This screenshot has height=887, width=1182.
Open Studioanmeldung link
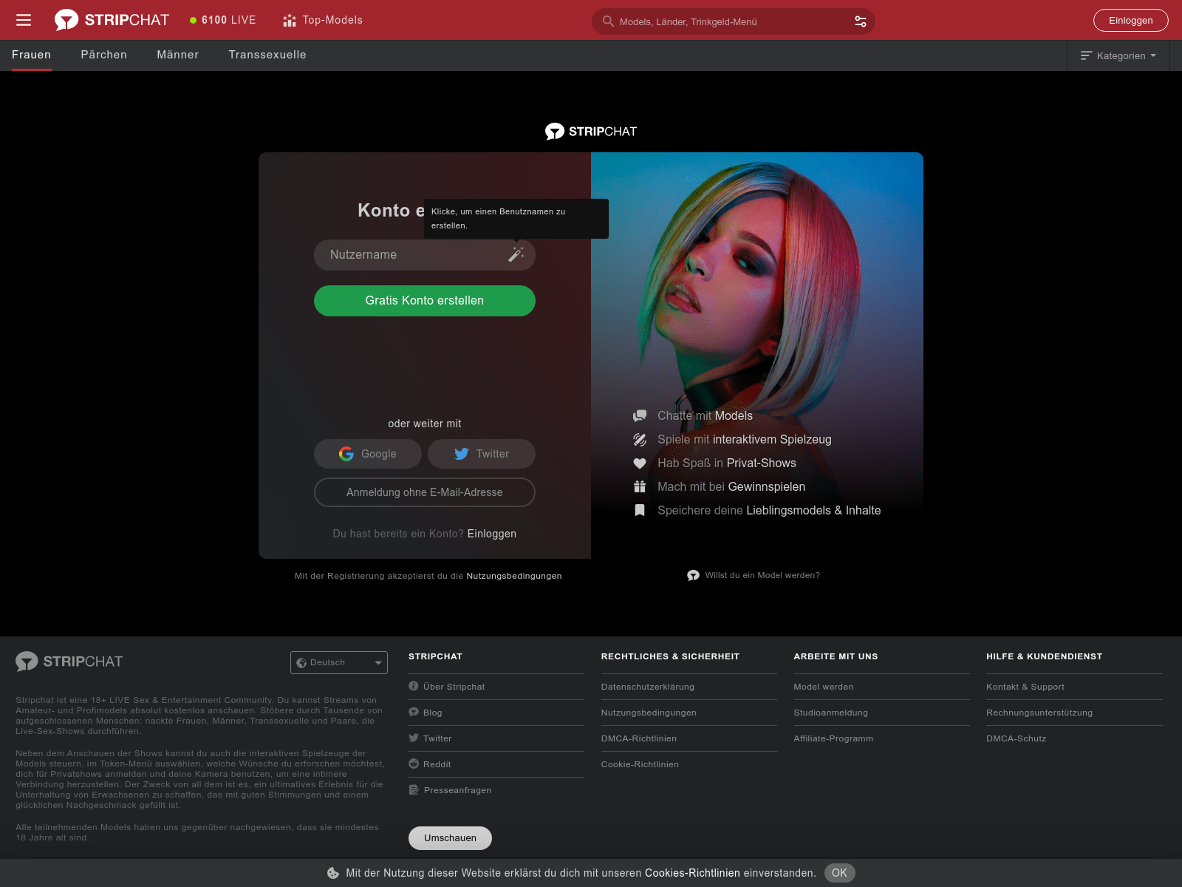(x=831, y=713)
